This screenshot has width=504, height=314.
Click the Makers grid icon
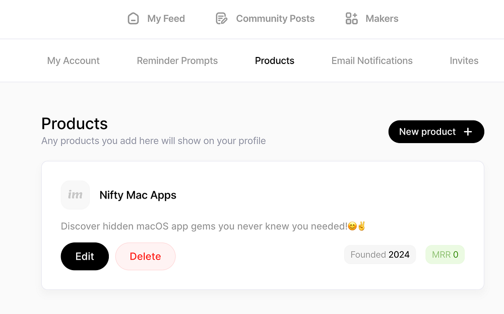pyautogui.click(x=351, y=19)
